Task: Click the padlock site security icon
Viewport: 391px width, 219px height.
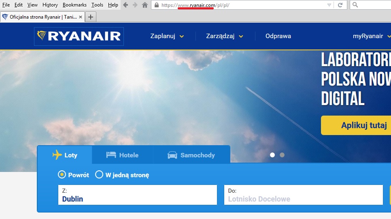Action: tap(157, 5)
